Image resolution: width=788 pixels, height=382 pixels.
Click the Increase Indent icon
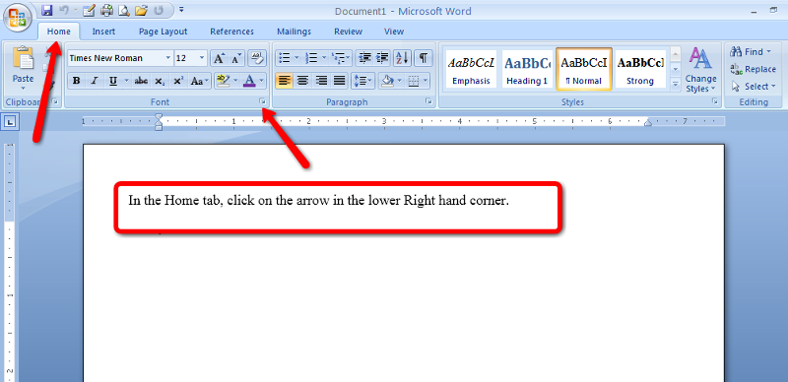coord(382,58)
